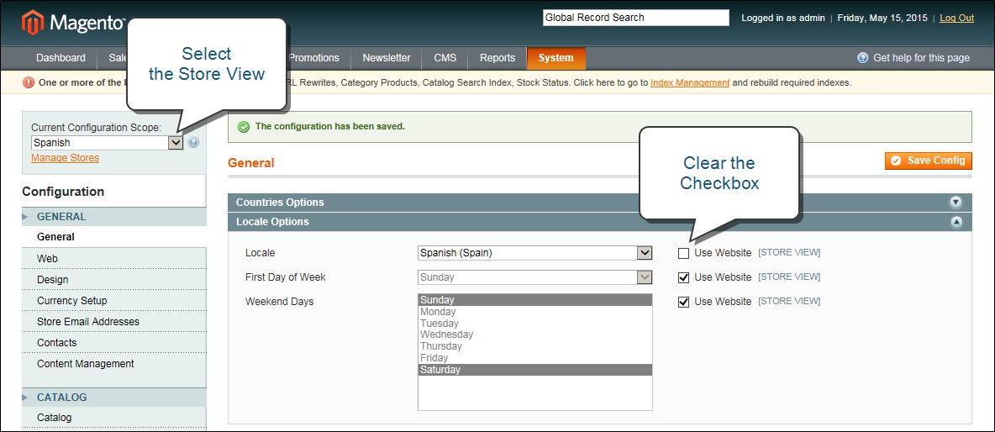Select Tuesday in Weekend Days list
Viewport: 995px width, 432px height.
tap(535, 323)
